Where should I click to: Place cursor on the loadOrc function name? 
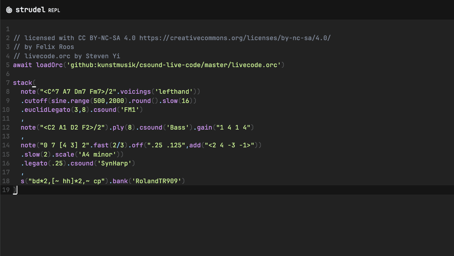pyautogui.click(x=49, y=65)
